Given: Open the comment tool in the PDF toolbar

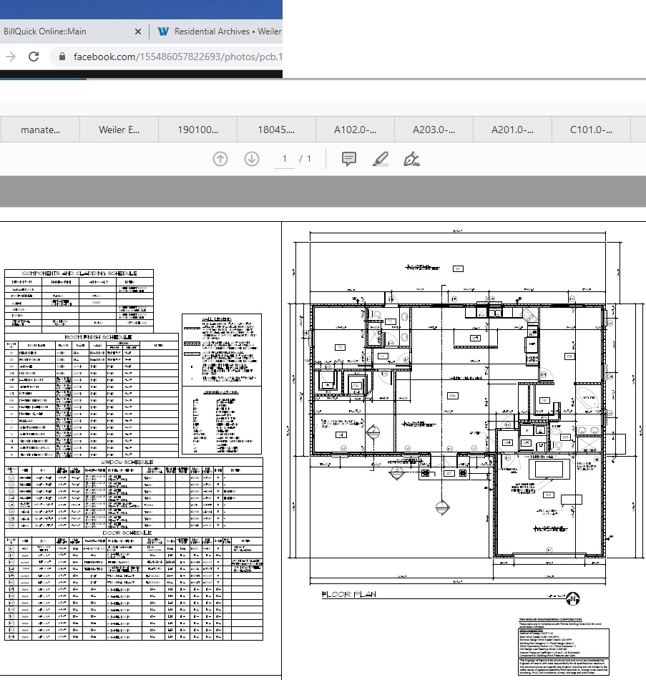Looking at the screenshot, I should click(349, 159).
